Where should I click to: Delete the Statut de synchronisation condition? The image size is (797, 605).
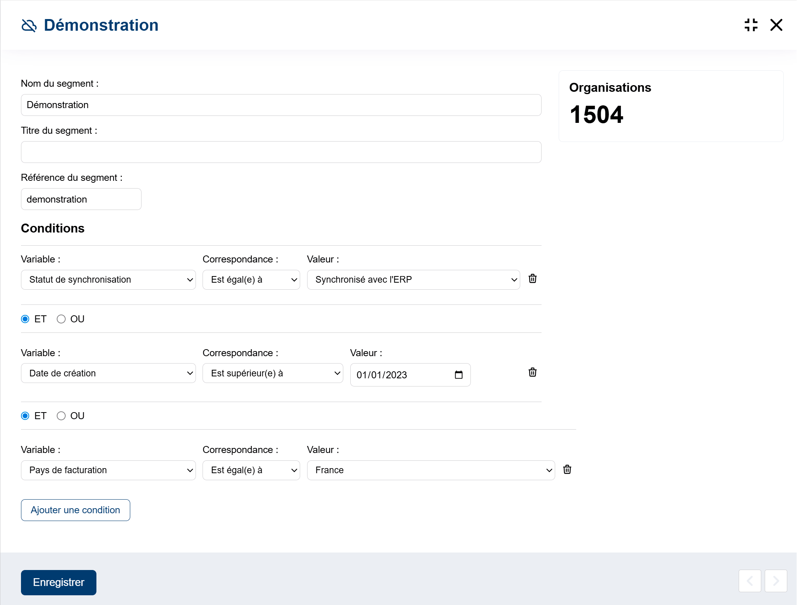tap(532, 279)
